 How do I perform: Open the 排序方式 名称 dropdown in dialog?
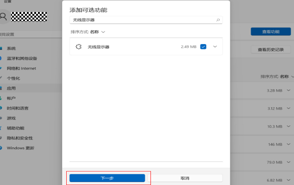point(88,32)
